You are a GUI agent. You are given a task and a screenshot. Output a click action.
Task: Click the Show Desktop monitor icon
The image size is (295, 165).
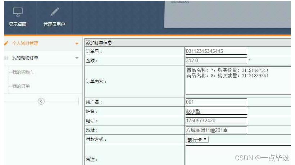point(18,12)
